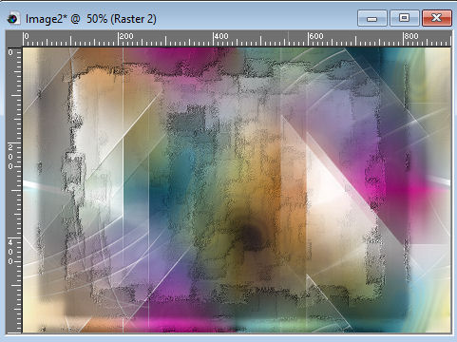
Task: Close the Image2 document window
Action: point(437,18)
